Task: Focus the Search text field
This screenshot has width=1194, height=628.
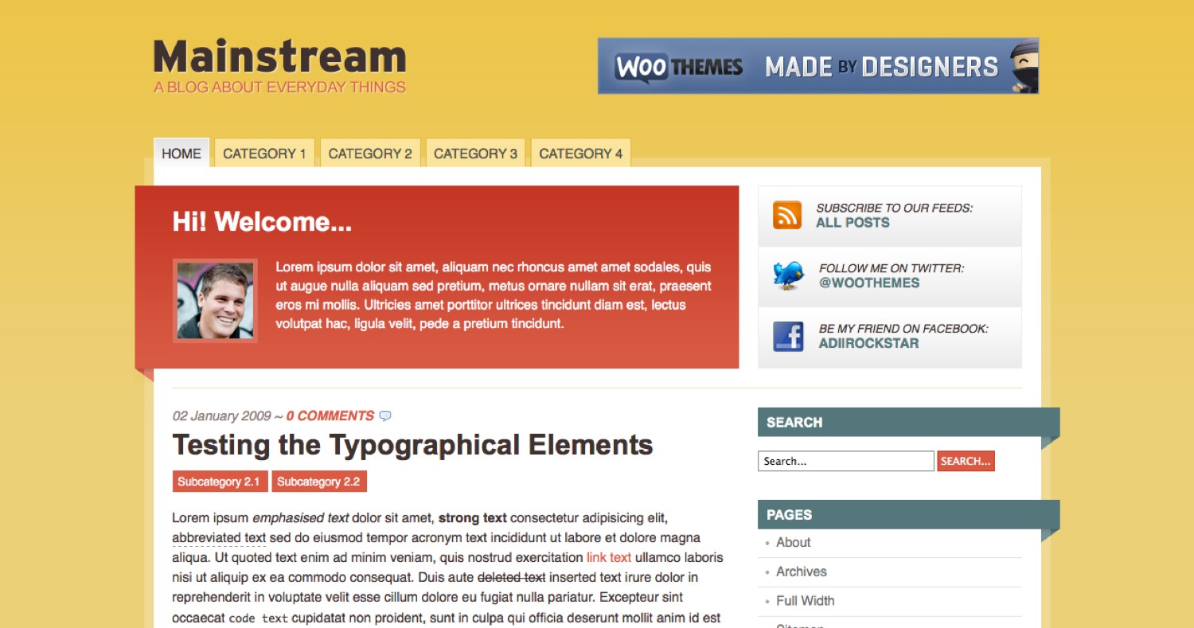Action: (x=845, y=461)
